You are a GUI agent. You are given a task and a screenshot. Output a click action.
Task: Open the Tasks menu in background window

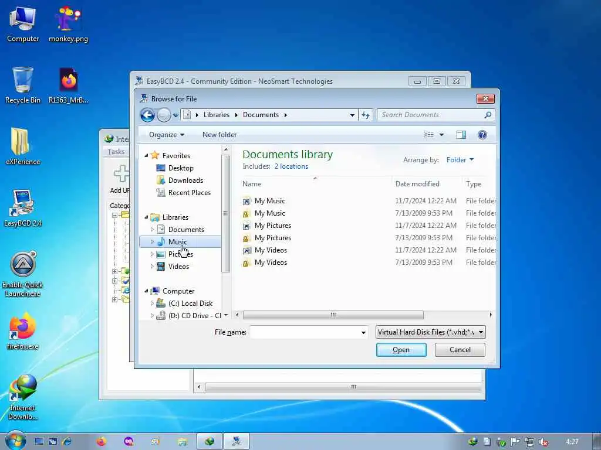click(116, 152)
